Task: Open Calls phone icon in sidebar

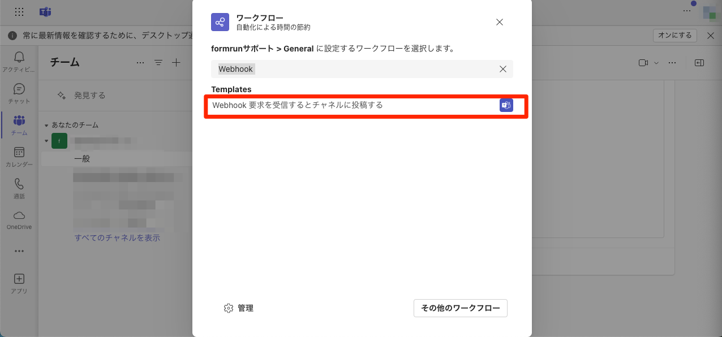Action: point(19,188)
